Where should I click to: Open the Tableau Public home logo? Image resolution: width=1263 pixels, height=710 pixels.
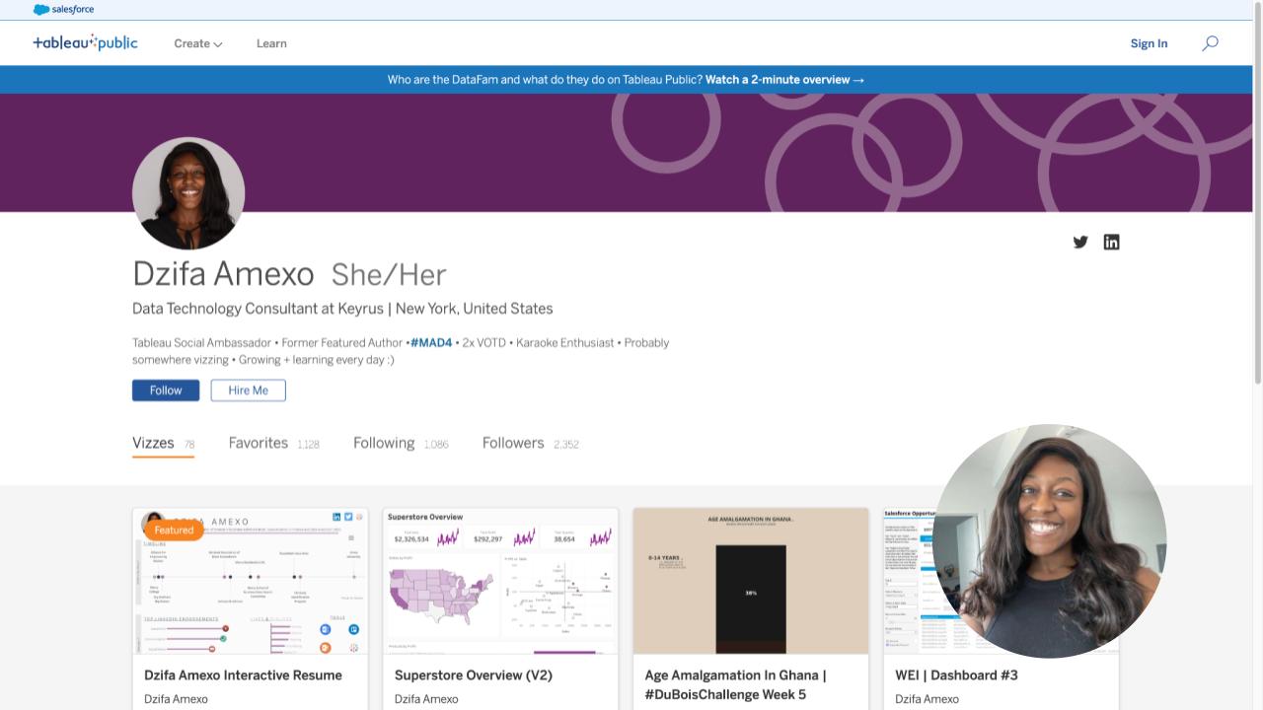pyautogui.click(x=85, y=43)
